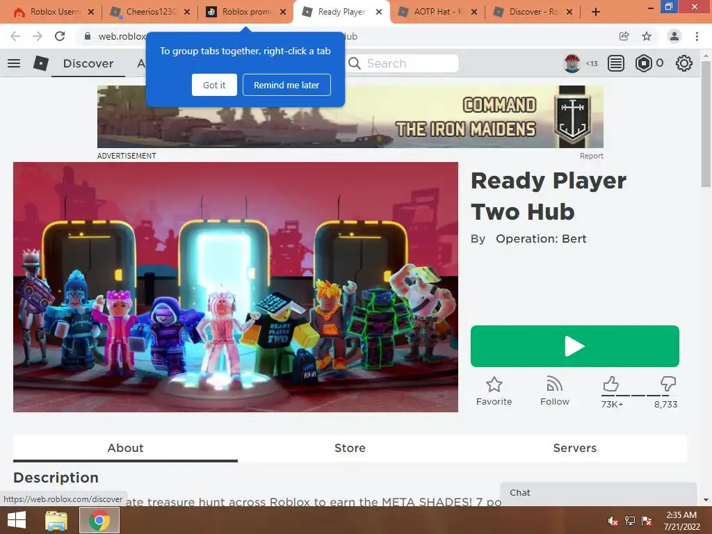The width and height of the screenshot is (712, 534).
Task: Click the Favorite star icon
Action: (494, 384)
